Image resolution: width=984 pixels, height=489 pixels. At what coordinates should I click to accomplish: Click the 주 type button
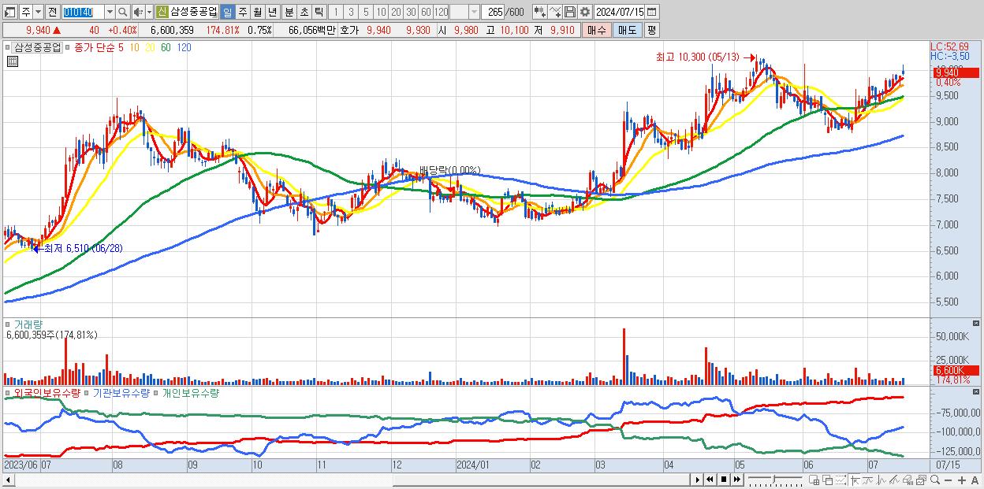pyautogui.click(x=26, y=13)
